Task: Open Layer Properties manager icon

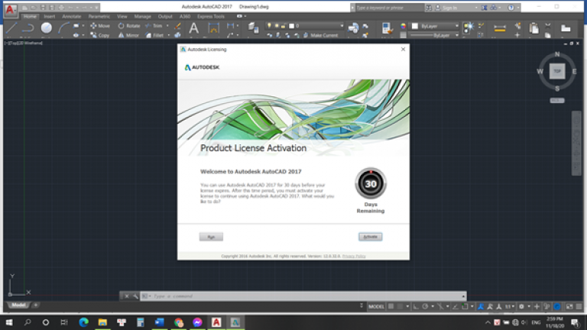Action: click(253, 28)
